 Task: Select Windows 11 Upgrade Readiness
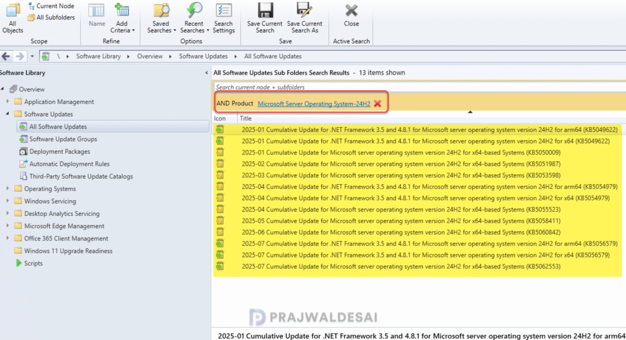[68, 251]
